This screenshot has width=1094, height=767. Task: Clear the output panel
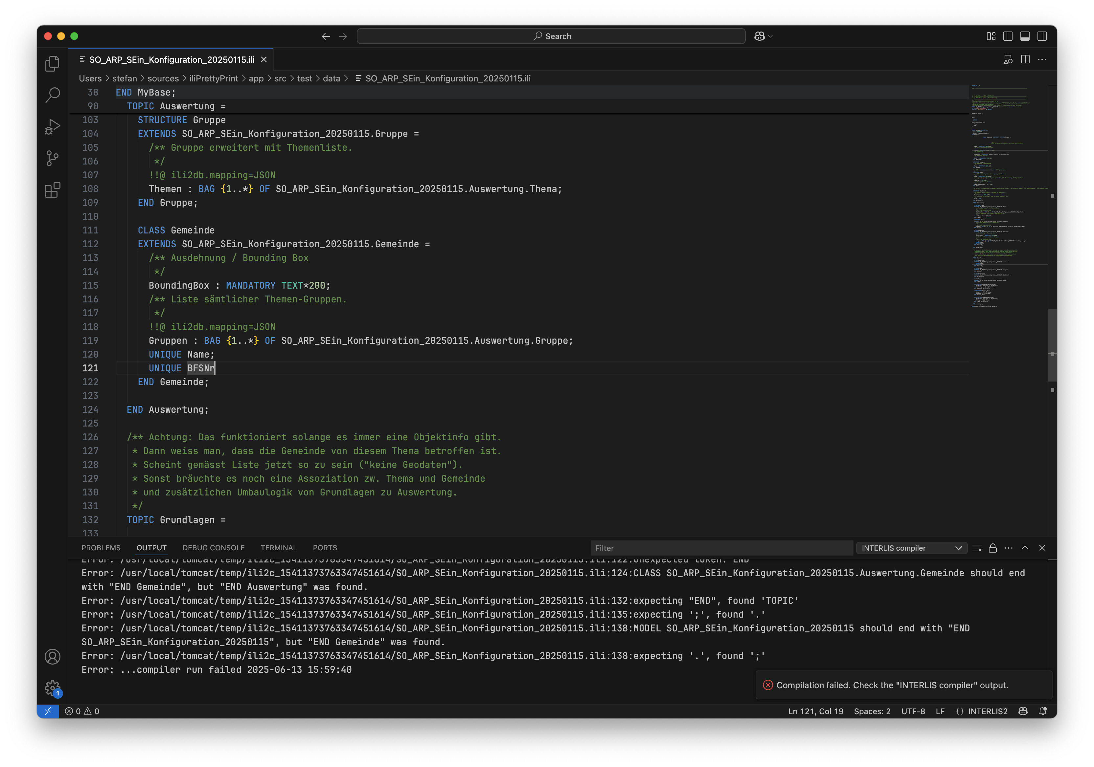pyautogui.click(x=977, y=548)
